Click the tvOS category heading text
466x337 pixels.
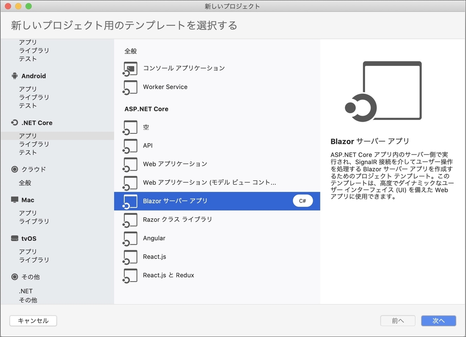(x=29, y=238)
